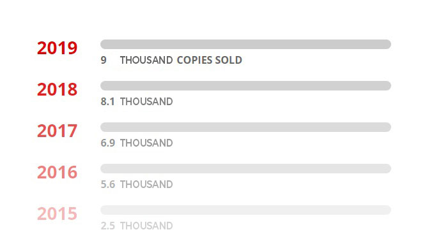Click THOUSAND label beside 2.5
Screen dimensions: 434x246
point(146,226)
